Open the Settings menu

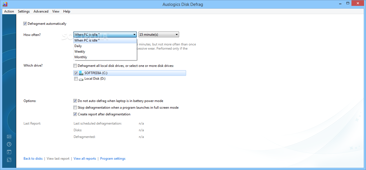coord(24,11)
